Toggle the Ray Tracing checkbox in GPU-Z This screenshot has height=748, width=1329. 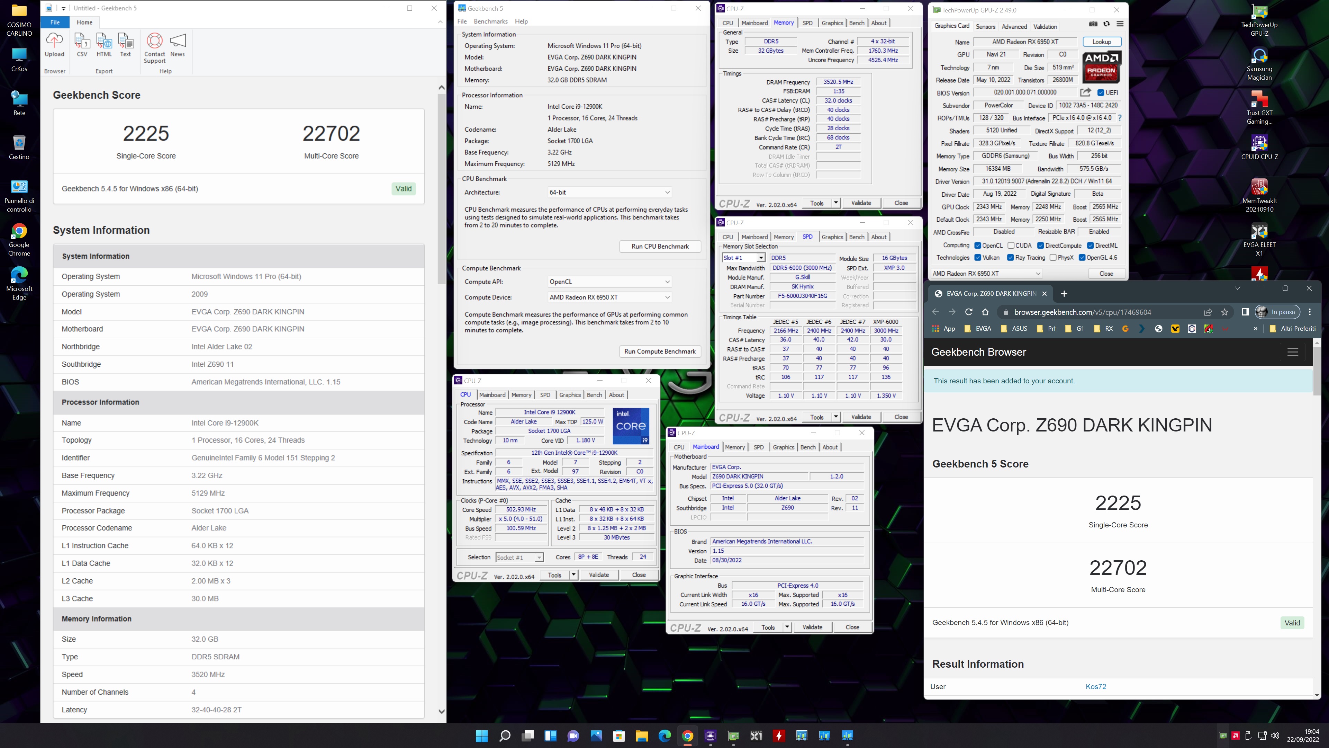tap(1010, 258)
